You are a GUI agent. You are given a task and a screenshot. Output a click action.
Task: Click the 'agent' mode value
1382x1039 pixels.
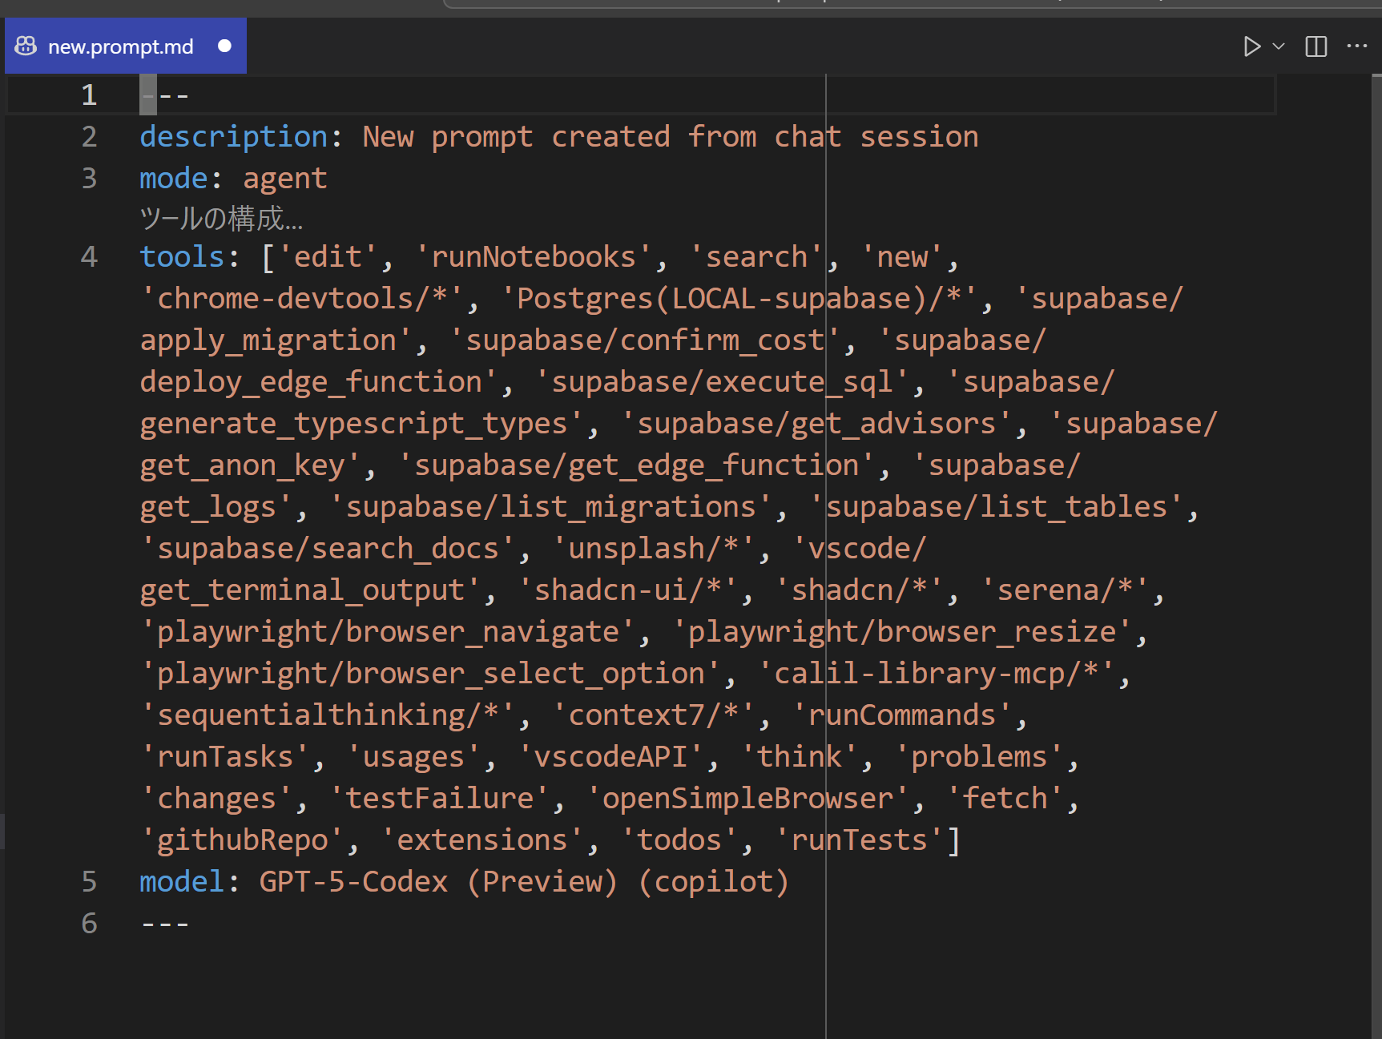pyautogui.click(x=285, y=179)
